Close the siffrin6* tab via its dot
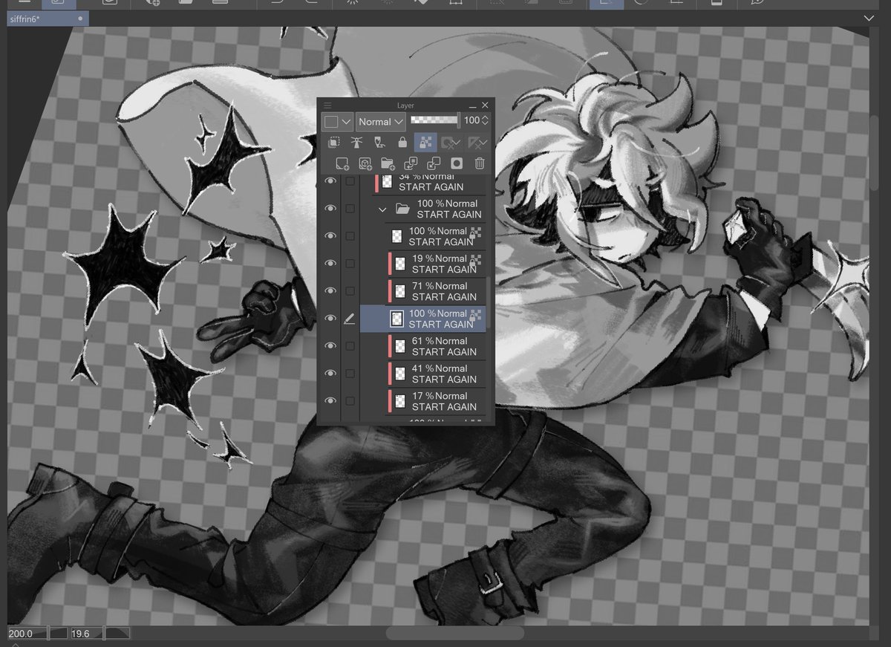 (x=80, y=19)
